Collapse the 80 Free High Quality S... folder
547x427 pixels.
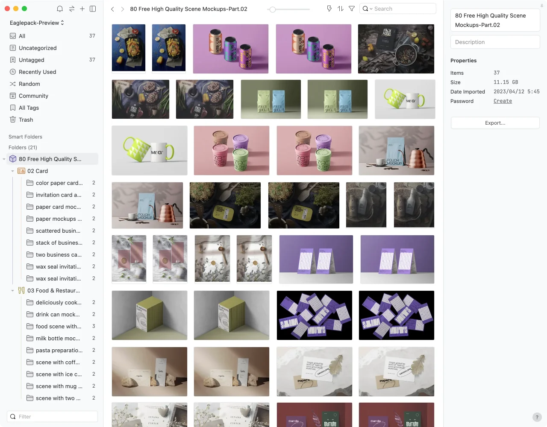click(x=4, y=159)
